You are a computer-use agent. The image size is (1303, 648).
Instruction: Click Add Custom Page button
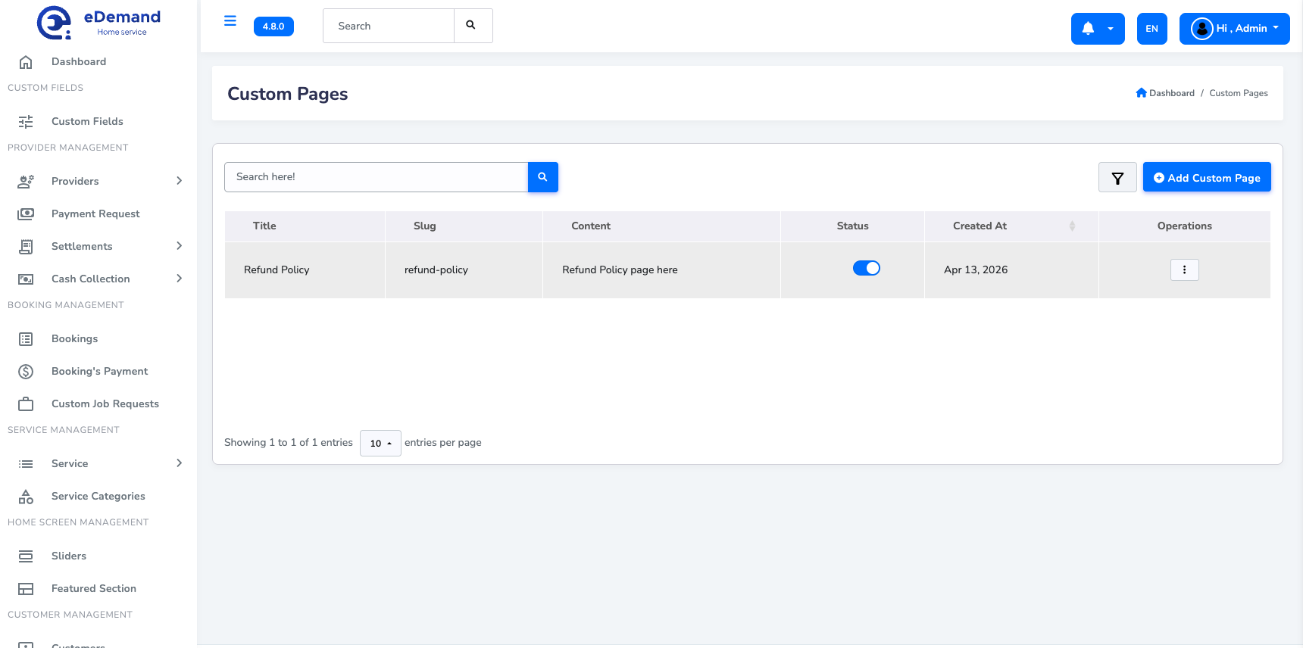[x=1207, y=178]
